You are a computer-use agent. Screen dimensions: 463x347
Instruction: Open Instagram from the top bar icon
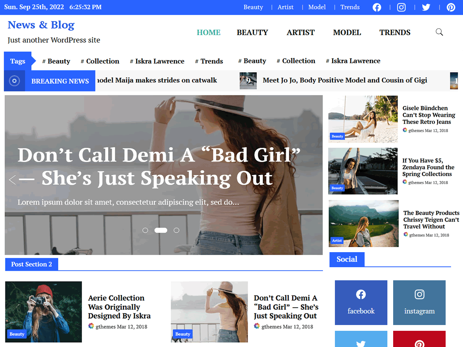coord(401,7)
